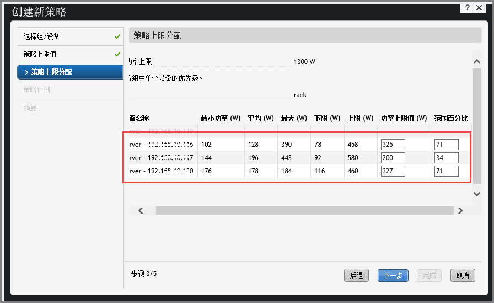Viewport: 494px width, 303px height.
Task: Click the 后退 button
Action: click(356, 275)
